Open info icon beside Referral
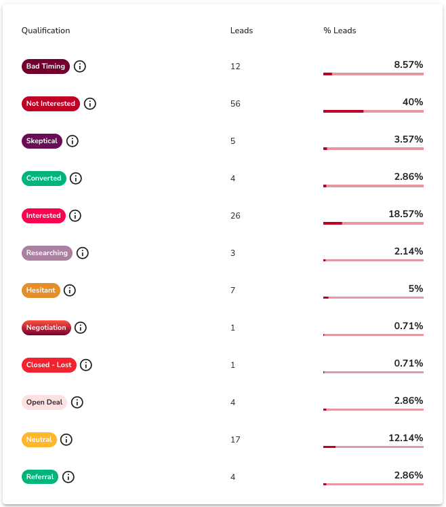Screen dimensions: 446x507 [x=68, y=477]
